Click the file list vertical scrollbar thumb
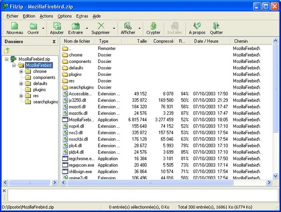The image size is (281, 212). pyautogui.click(x=275, y=88)
